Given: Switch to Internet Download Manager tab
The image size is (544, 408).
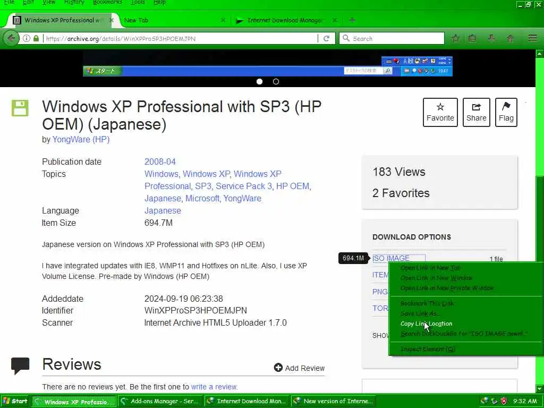Looking at the screenshot, I should pyautogui.click(x=285, y=20).
